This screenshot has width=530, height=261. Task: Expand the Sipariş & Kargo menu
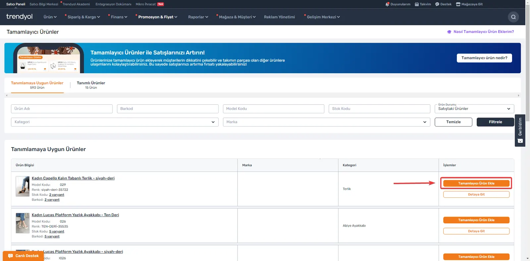pos(83,17)
